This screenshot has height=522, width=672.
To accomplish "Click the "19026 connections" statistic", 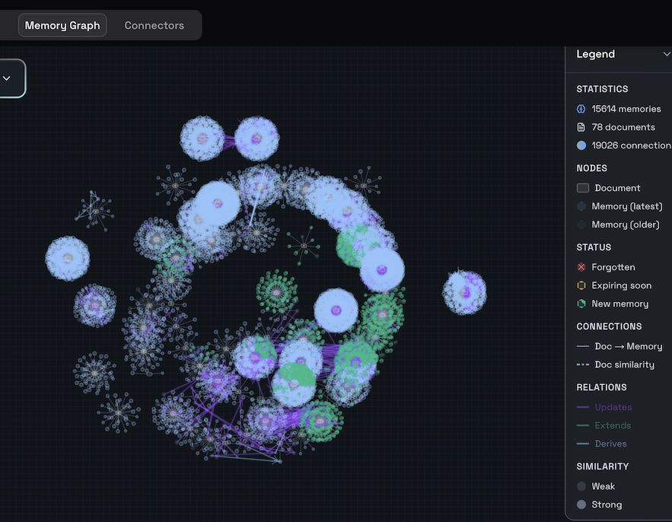I will click(632, 145).
